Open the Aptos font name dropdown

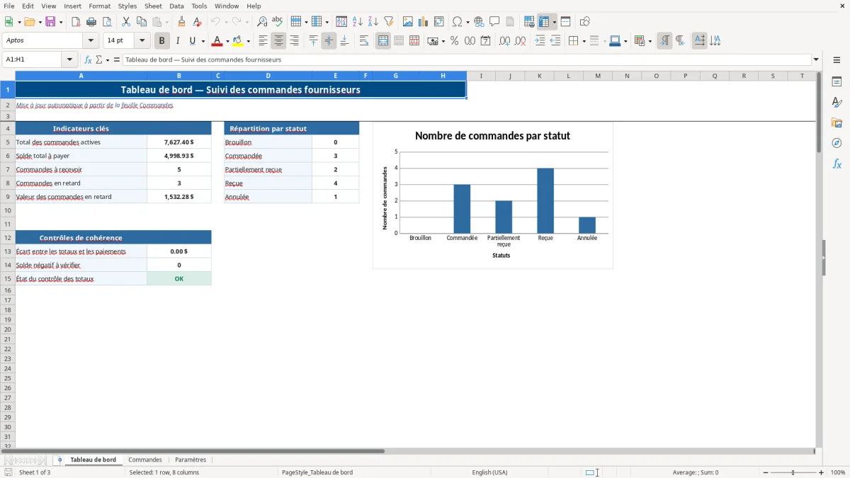tap(91, 41)
